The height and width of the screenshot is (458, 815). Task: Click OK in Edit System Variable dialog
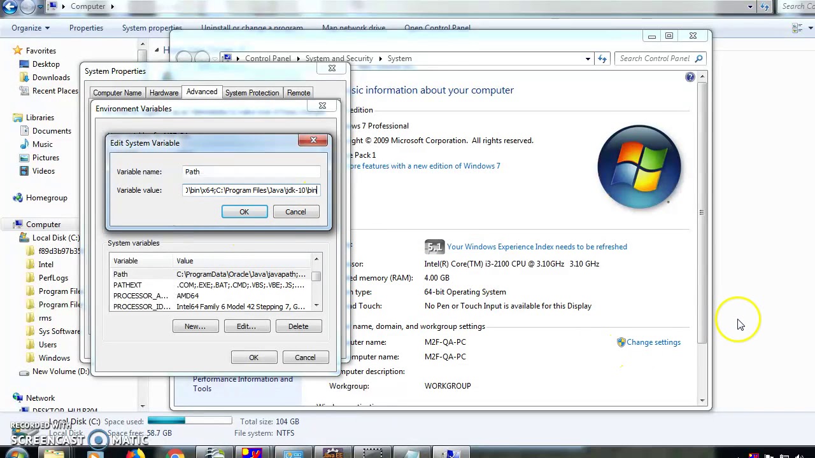click(244, 212)
